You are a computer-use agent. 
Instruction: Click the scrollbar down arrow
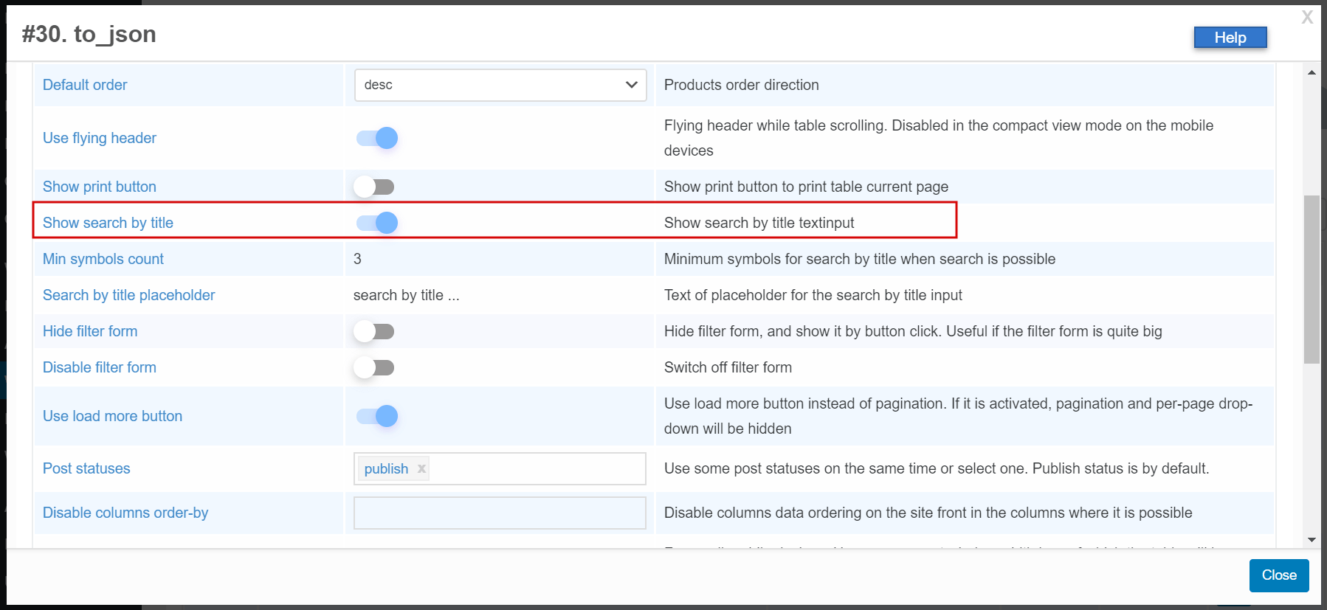click(1312, 540)
